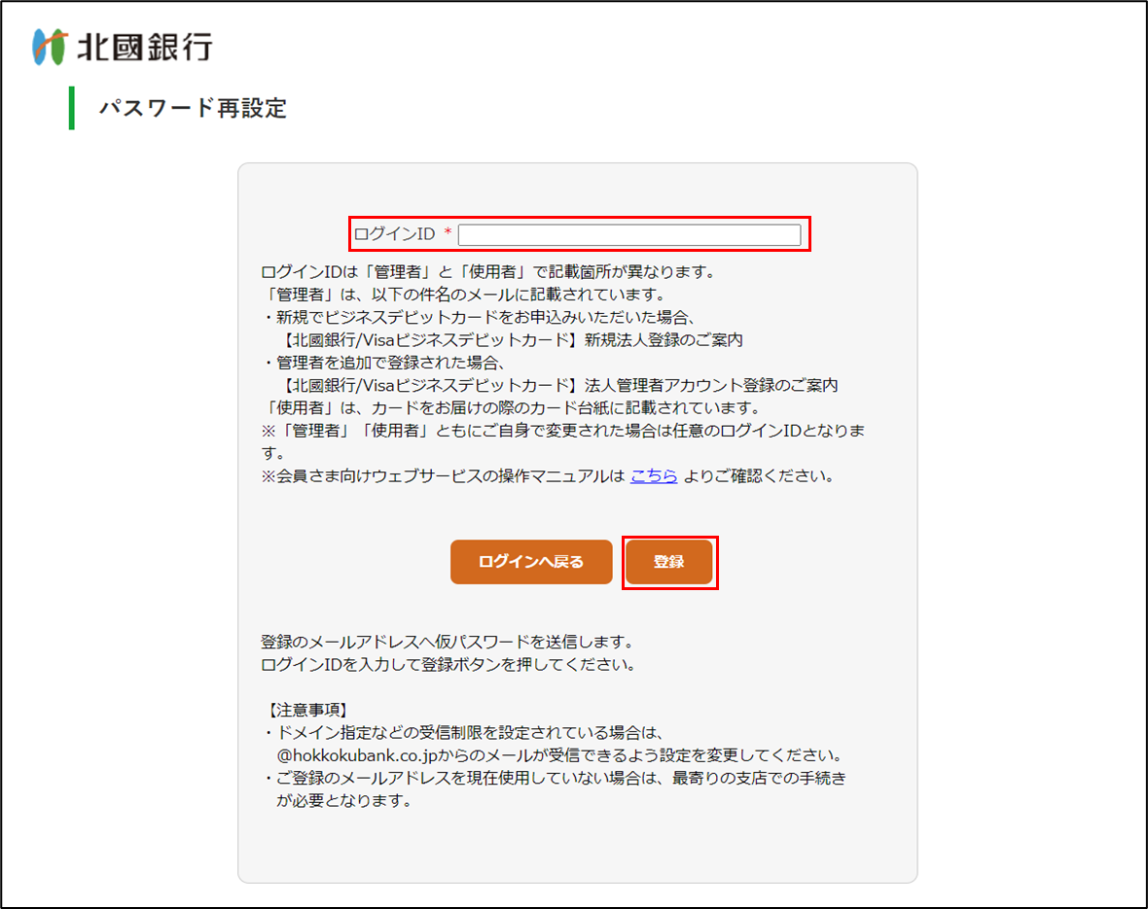Viewport: 1148px width, 909px height.
Task: Click the 任意のログインID note line
Action: point(562,431)
